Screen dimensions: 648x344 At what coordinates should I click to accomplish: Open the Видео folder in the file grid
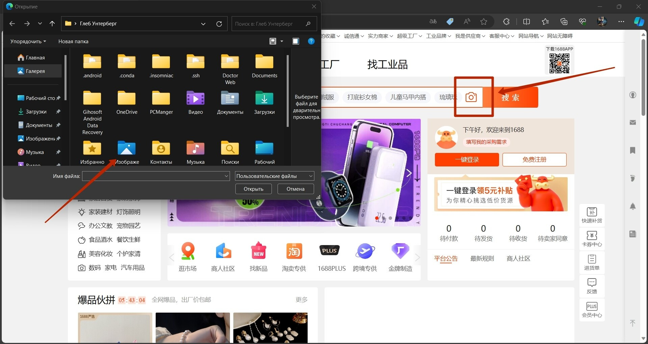tap(196, 103)
